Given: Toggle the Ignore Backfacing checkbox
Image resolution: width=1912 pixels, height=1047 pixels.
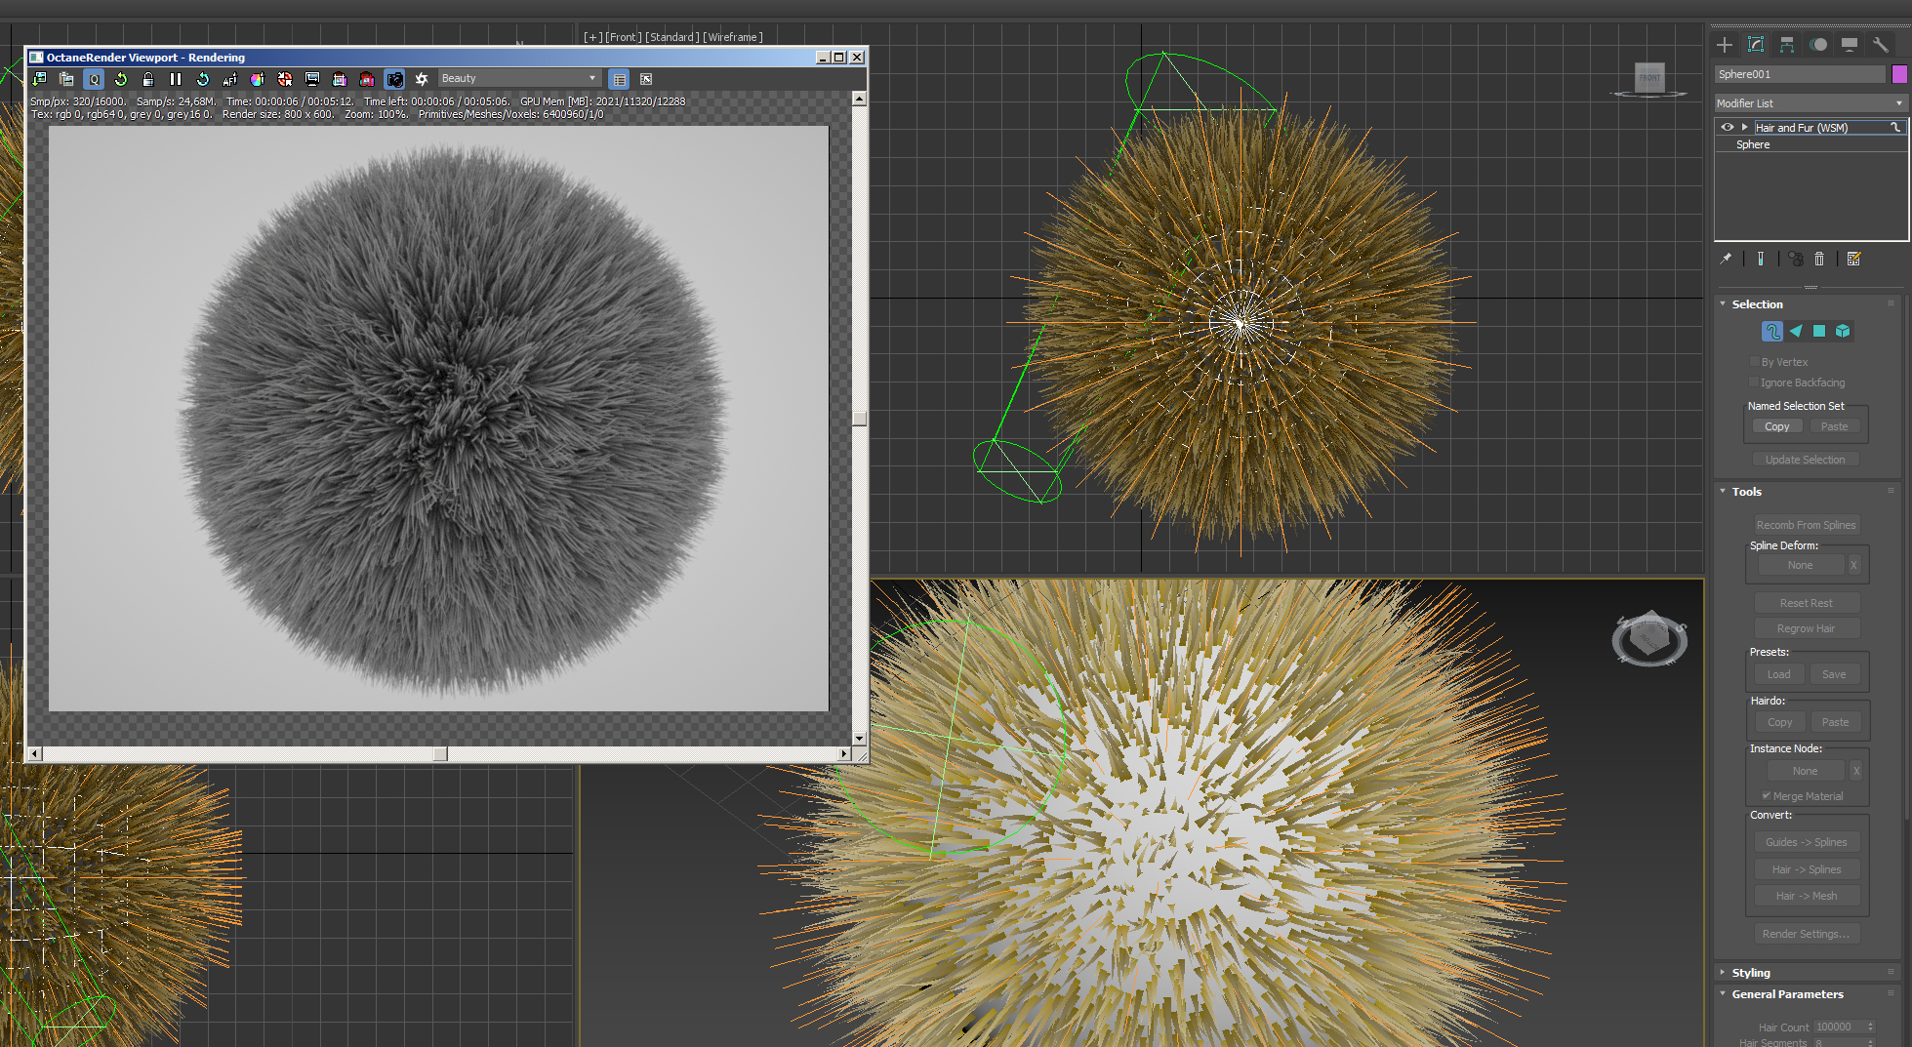Looking at the screenshot, I should [x=1754, y=383].
